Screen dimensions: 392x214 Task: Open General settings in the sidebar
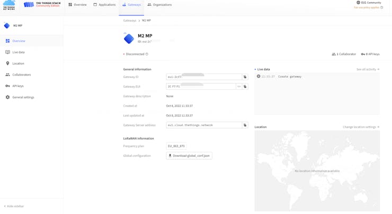click(x=23, y=97)
